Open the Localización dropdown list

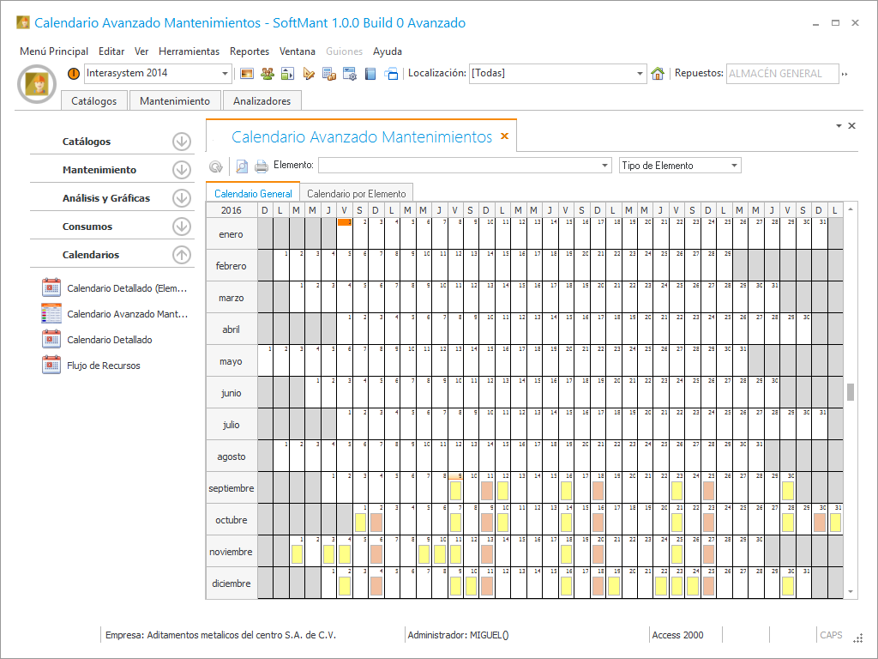coord(640,74)
